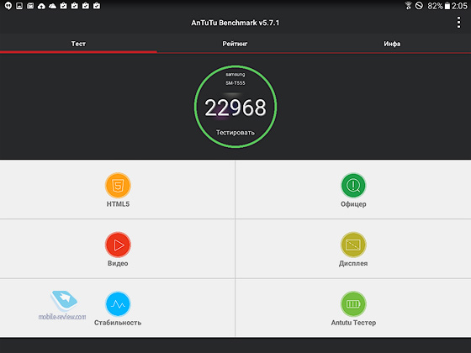Click the AnTuTu Benchmark v5.7.1 title
The width and height of the screenshot is (471, 353).
235,23
